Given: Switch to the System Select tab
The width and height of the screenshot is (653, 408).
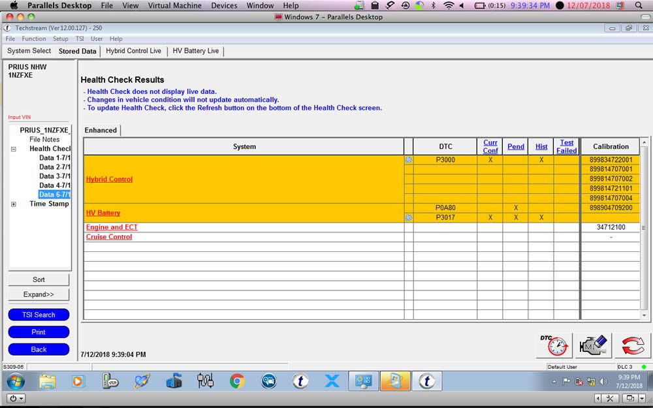Looking at the screenshot, I should tap(29, 51).
